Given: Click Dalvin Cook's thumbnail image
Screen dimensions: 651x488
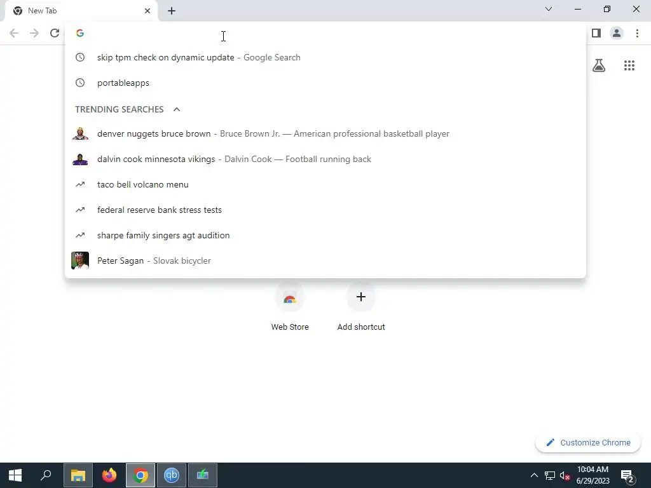Looking at the screenshot, I should click(80, 159).
